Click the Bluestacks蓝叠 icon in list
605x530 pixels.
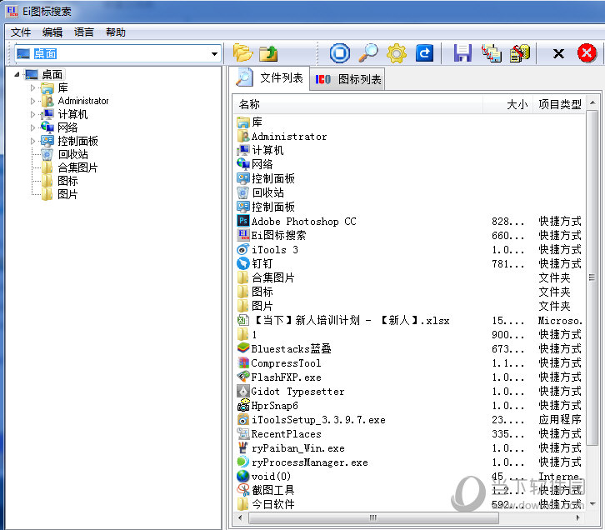pos(242,348)
